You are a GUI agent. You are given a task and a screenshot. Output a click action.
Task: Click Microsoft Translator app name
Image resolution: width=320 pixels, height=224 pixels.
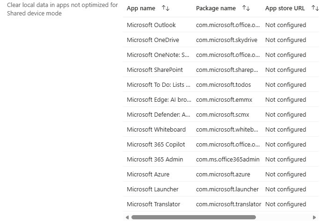(153, 204)
